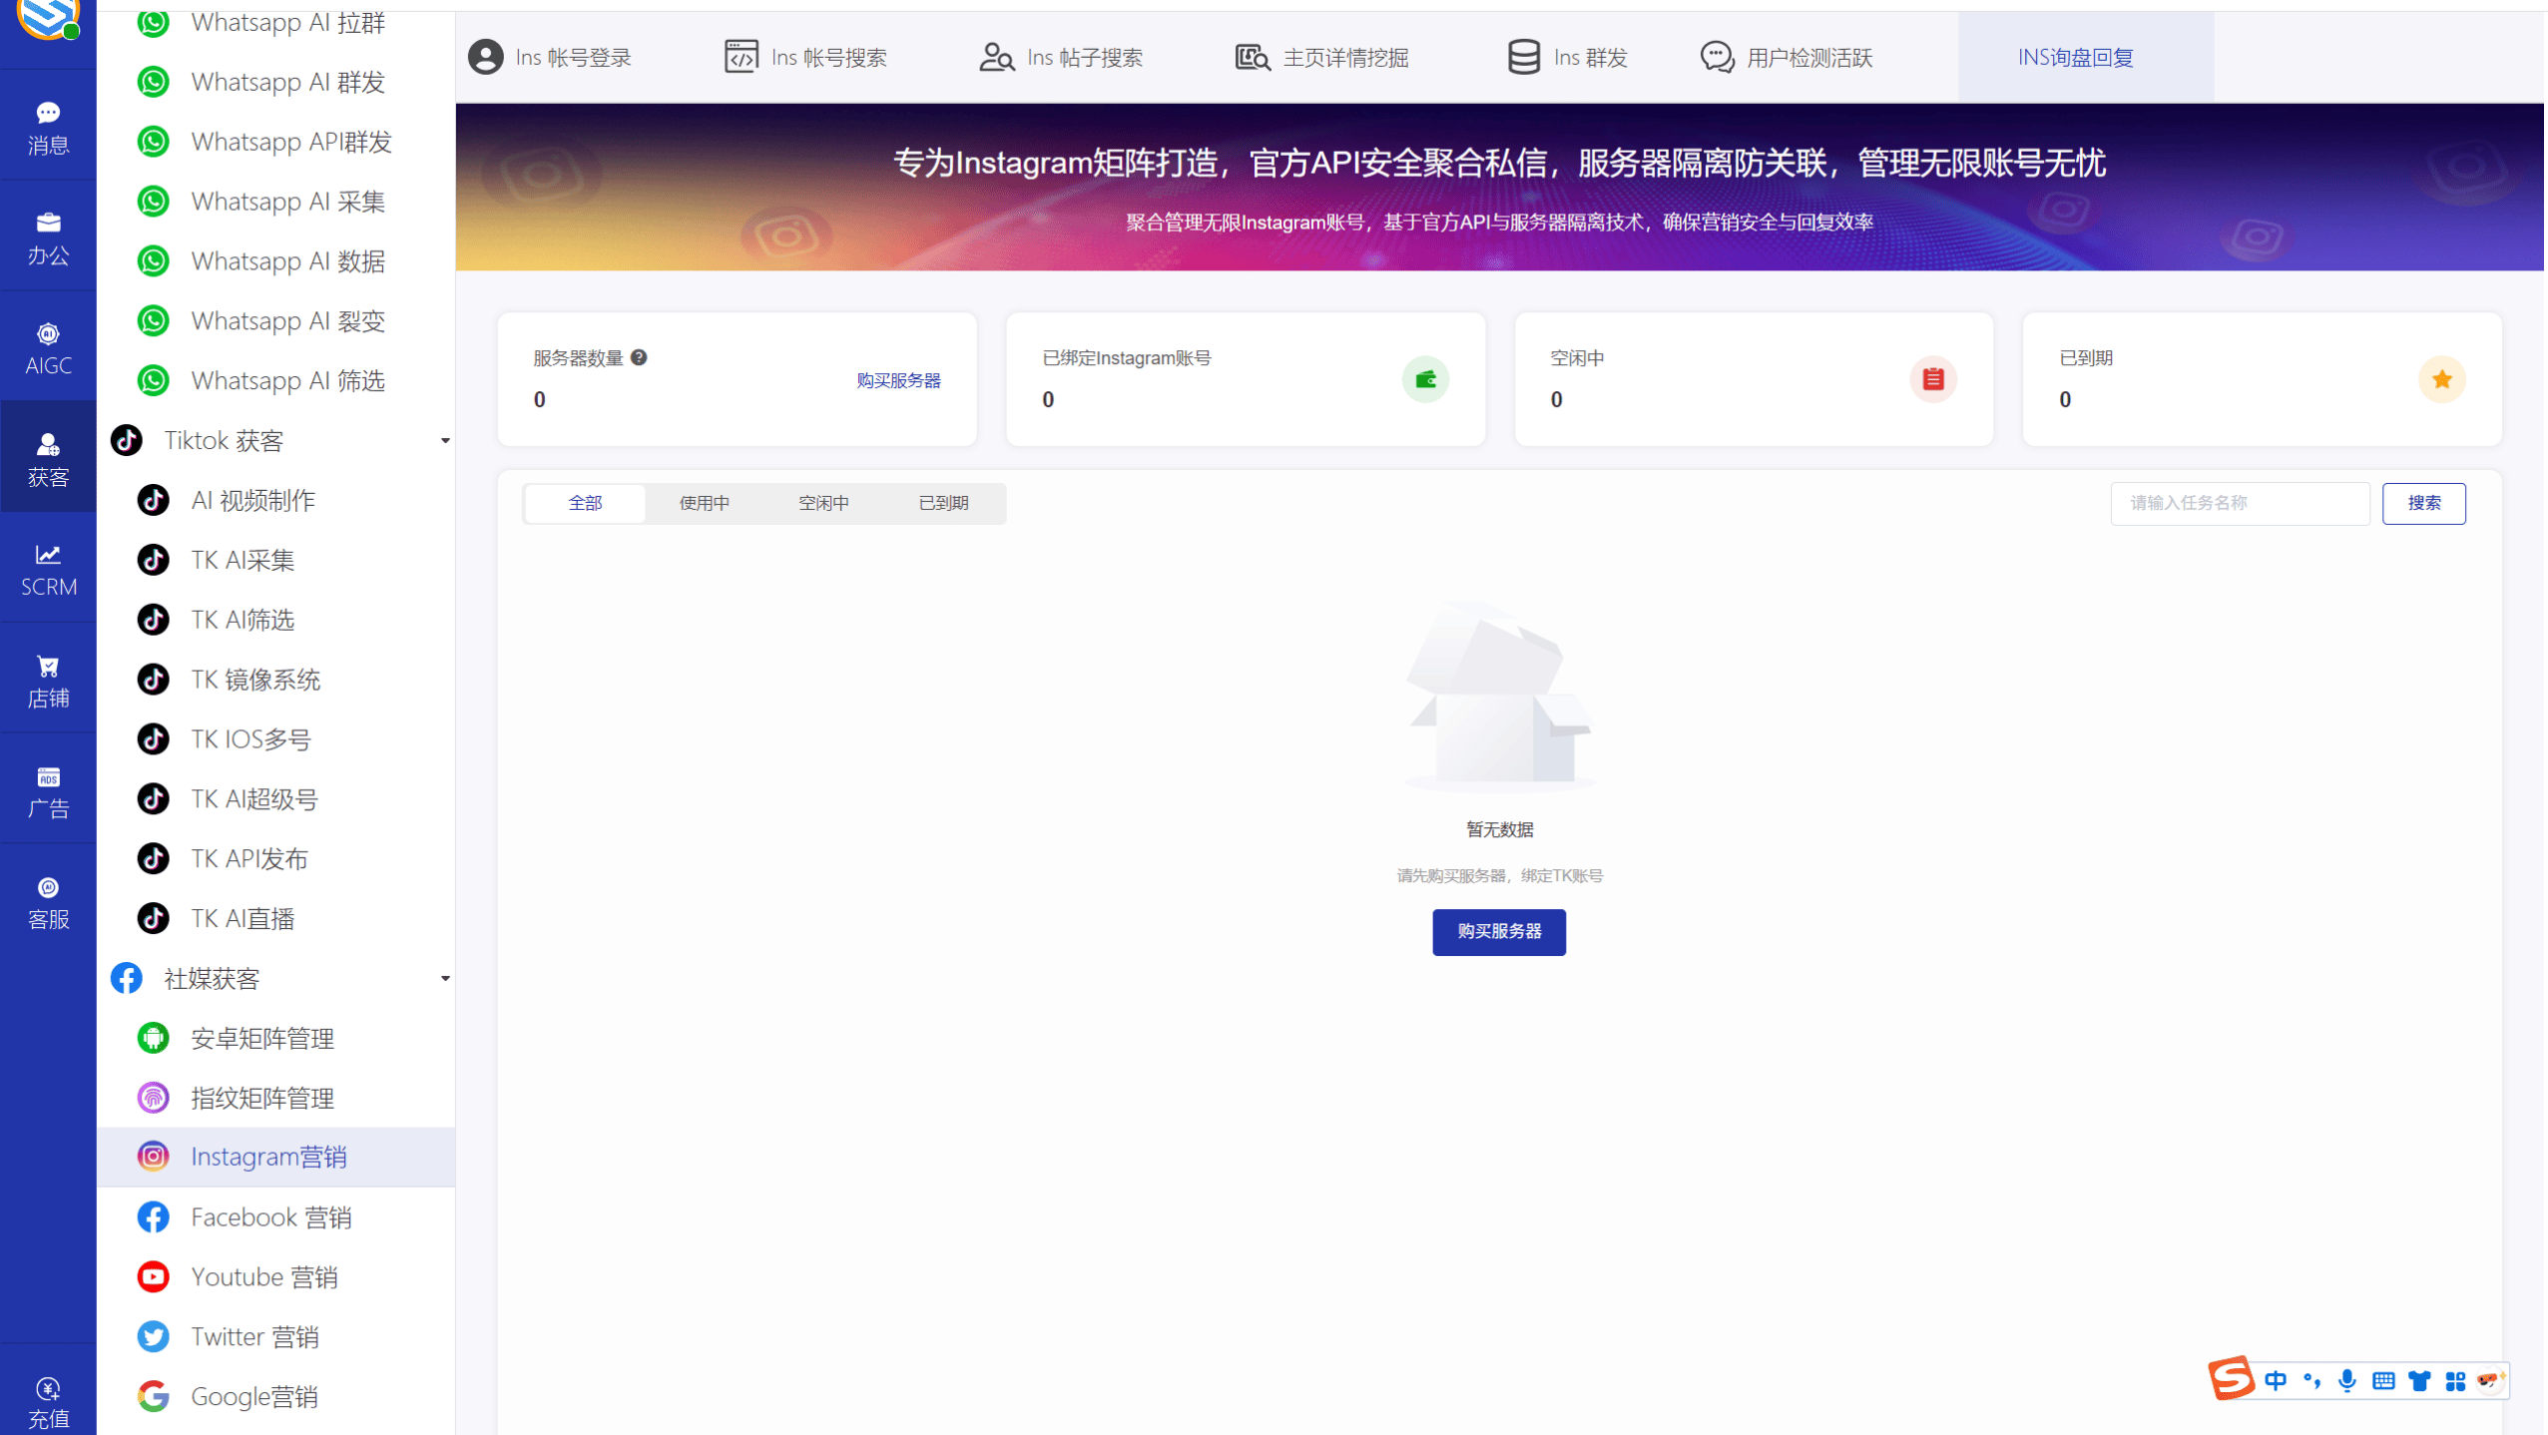Open the Sogou on-screen keyboard icon

pos(2383,1380)
